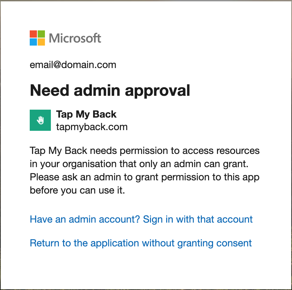Click the Tap My Back green app icon

pos(40,120)
